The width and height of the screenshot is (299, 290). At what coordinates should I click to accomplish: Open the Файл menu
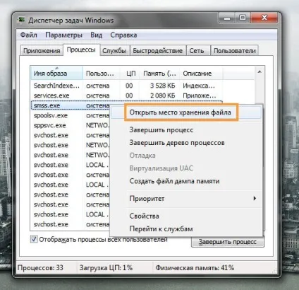point(29,35)
